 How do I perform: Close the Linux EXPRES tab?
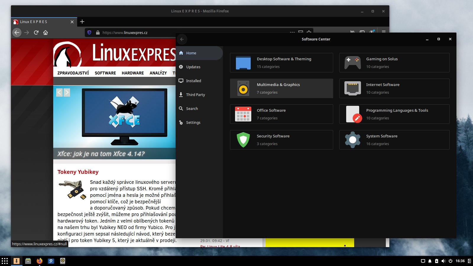click(x=72, y=22)
